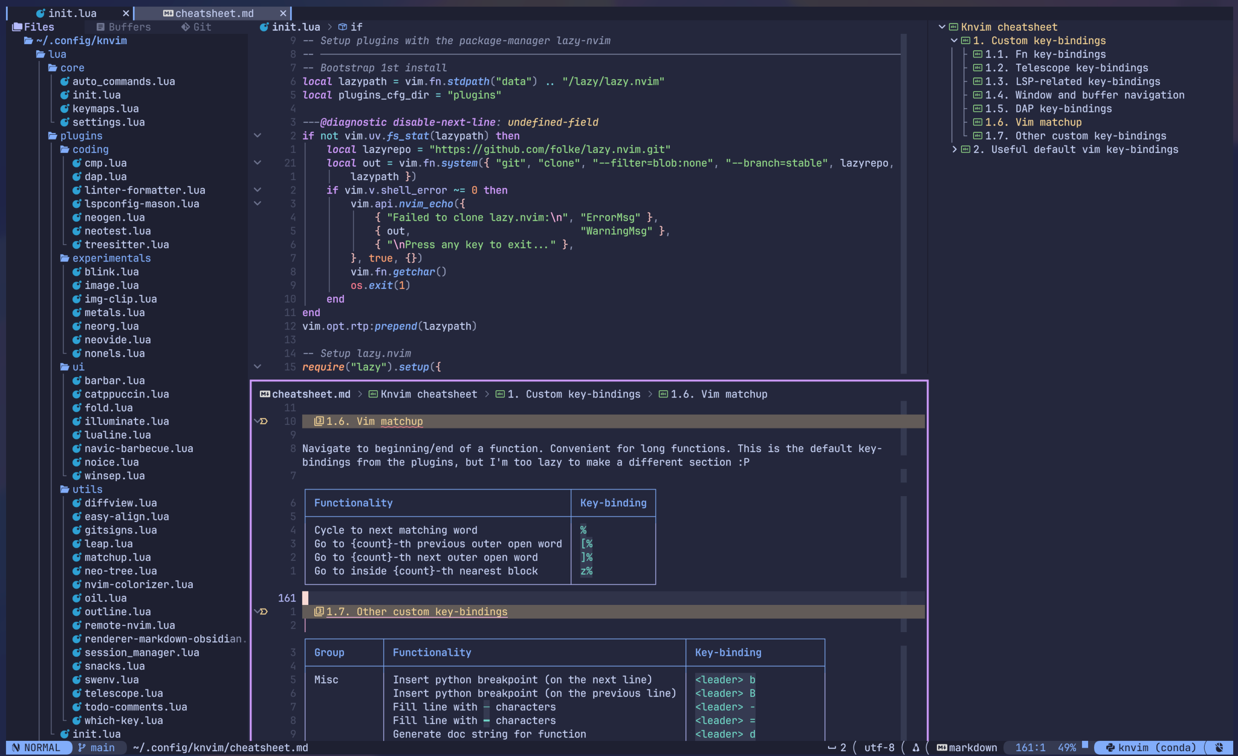Click the Lua icon beside dap.lua
Image resolution: width=1238 pixels, height=756 pixels.
[x=77, y=176]
